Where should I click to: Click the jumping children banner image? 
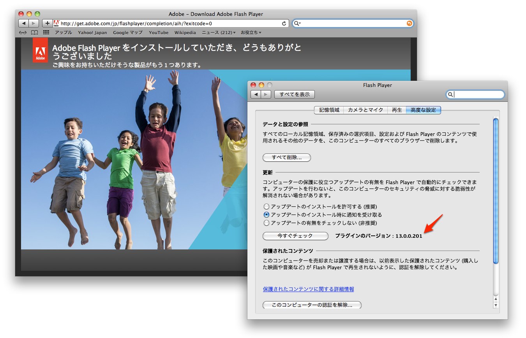134,159
